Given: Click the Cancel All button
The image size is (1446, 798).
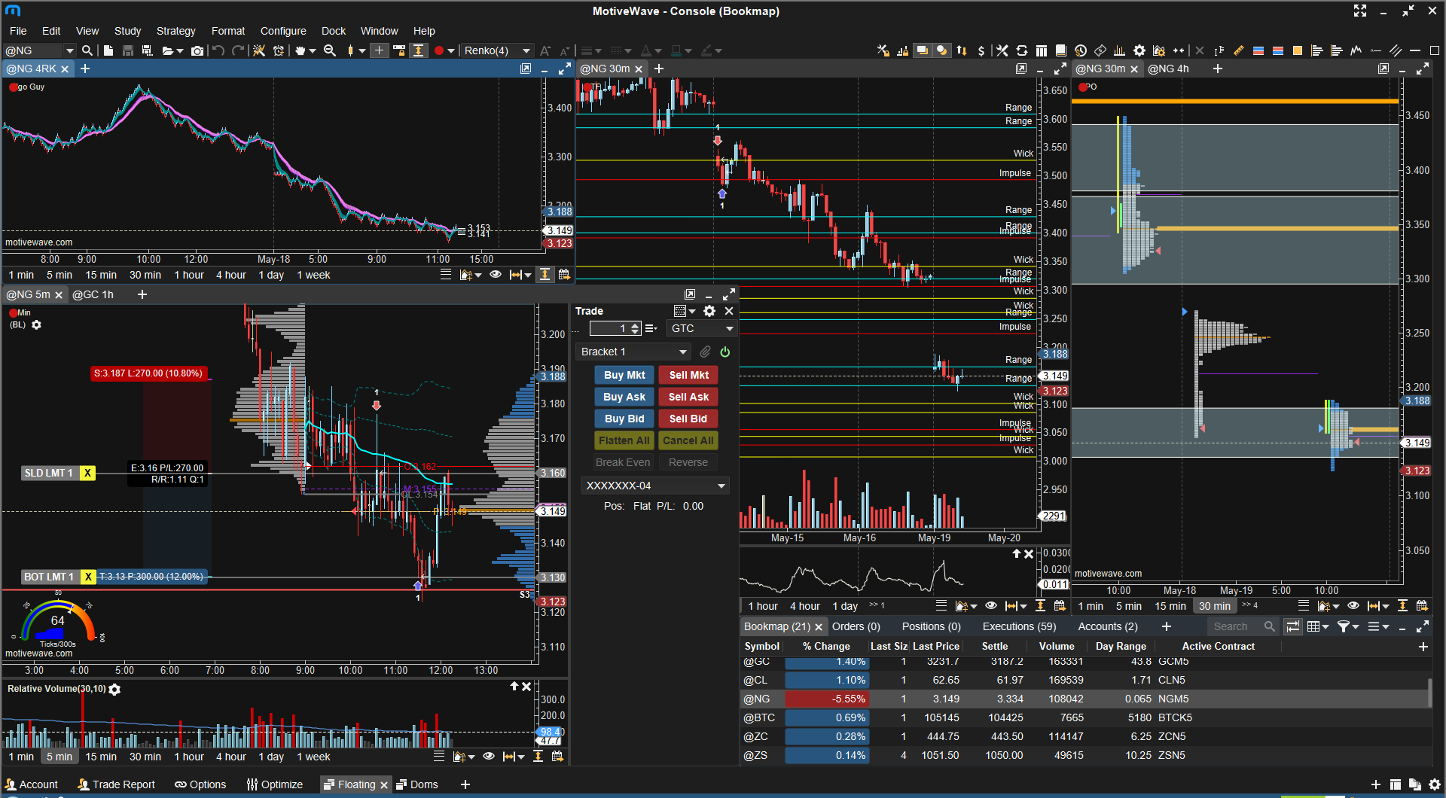Looking at the screenshot, I should click(x=688, y=440).
